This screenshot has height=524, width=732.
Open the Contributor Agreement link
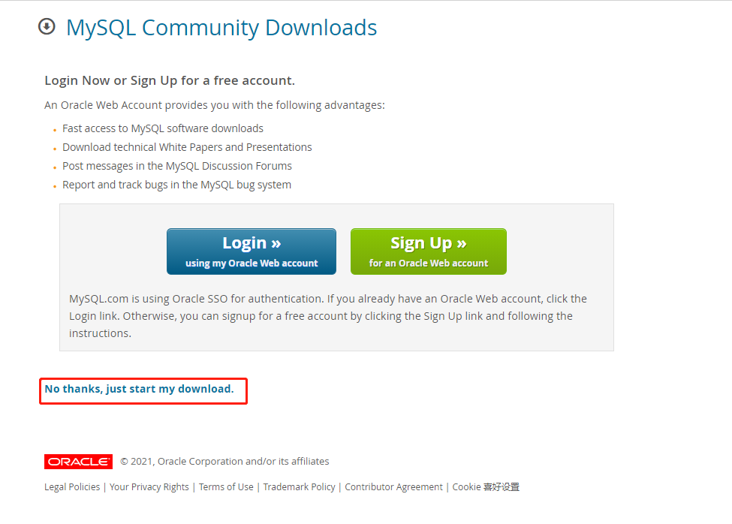[x=393, y=486]
